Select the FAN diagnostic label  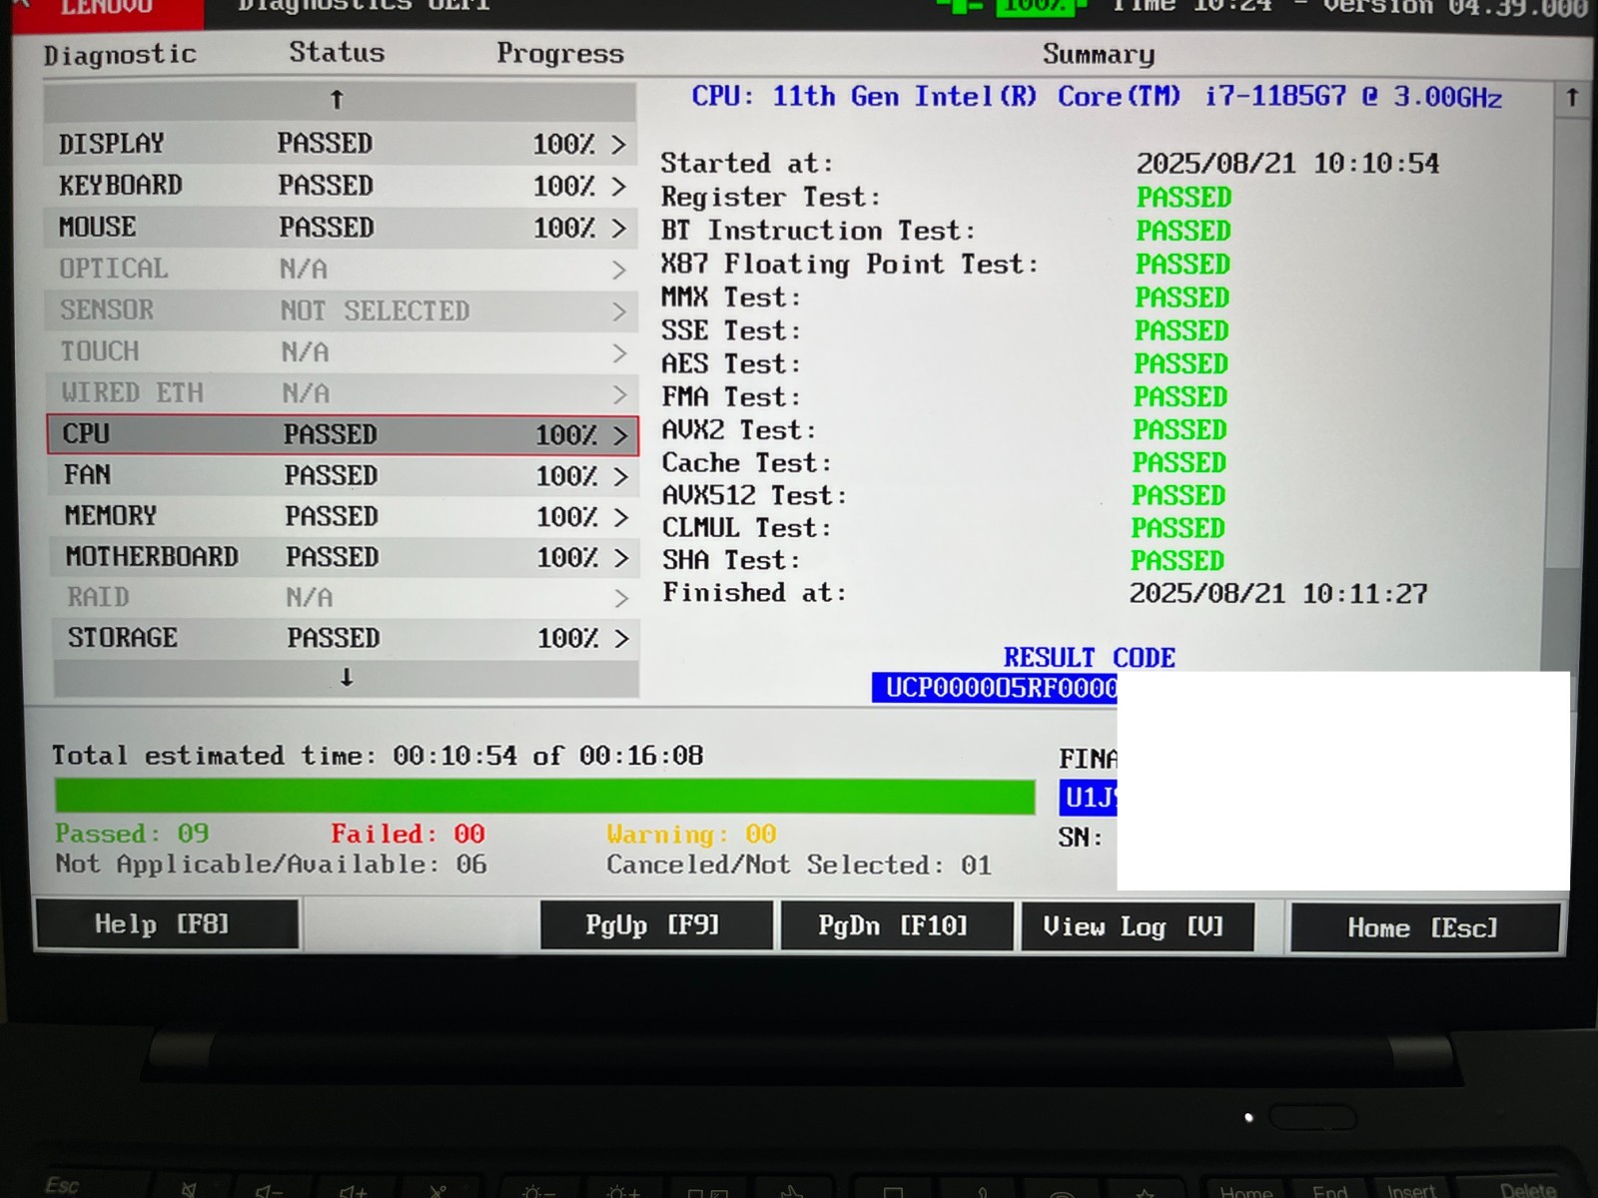coord(88,475)
